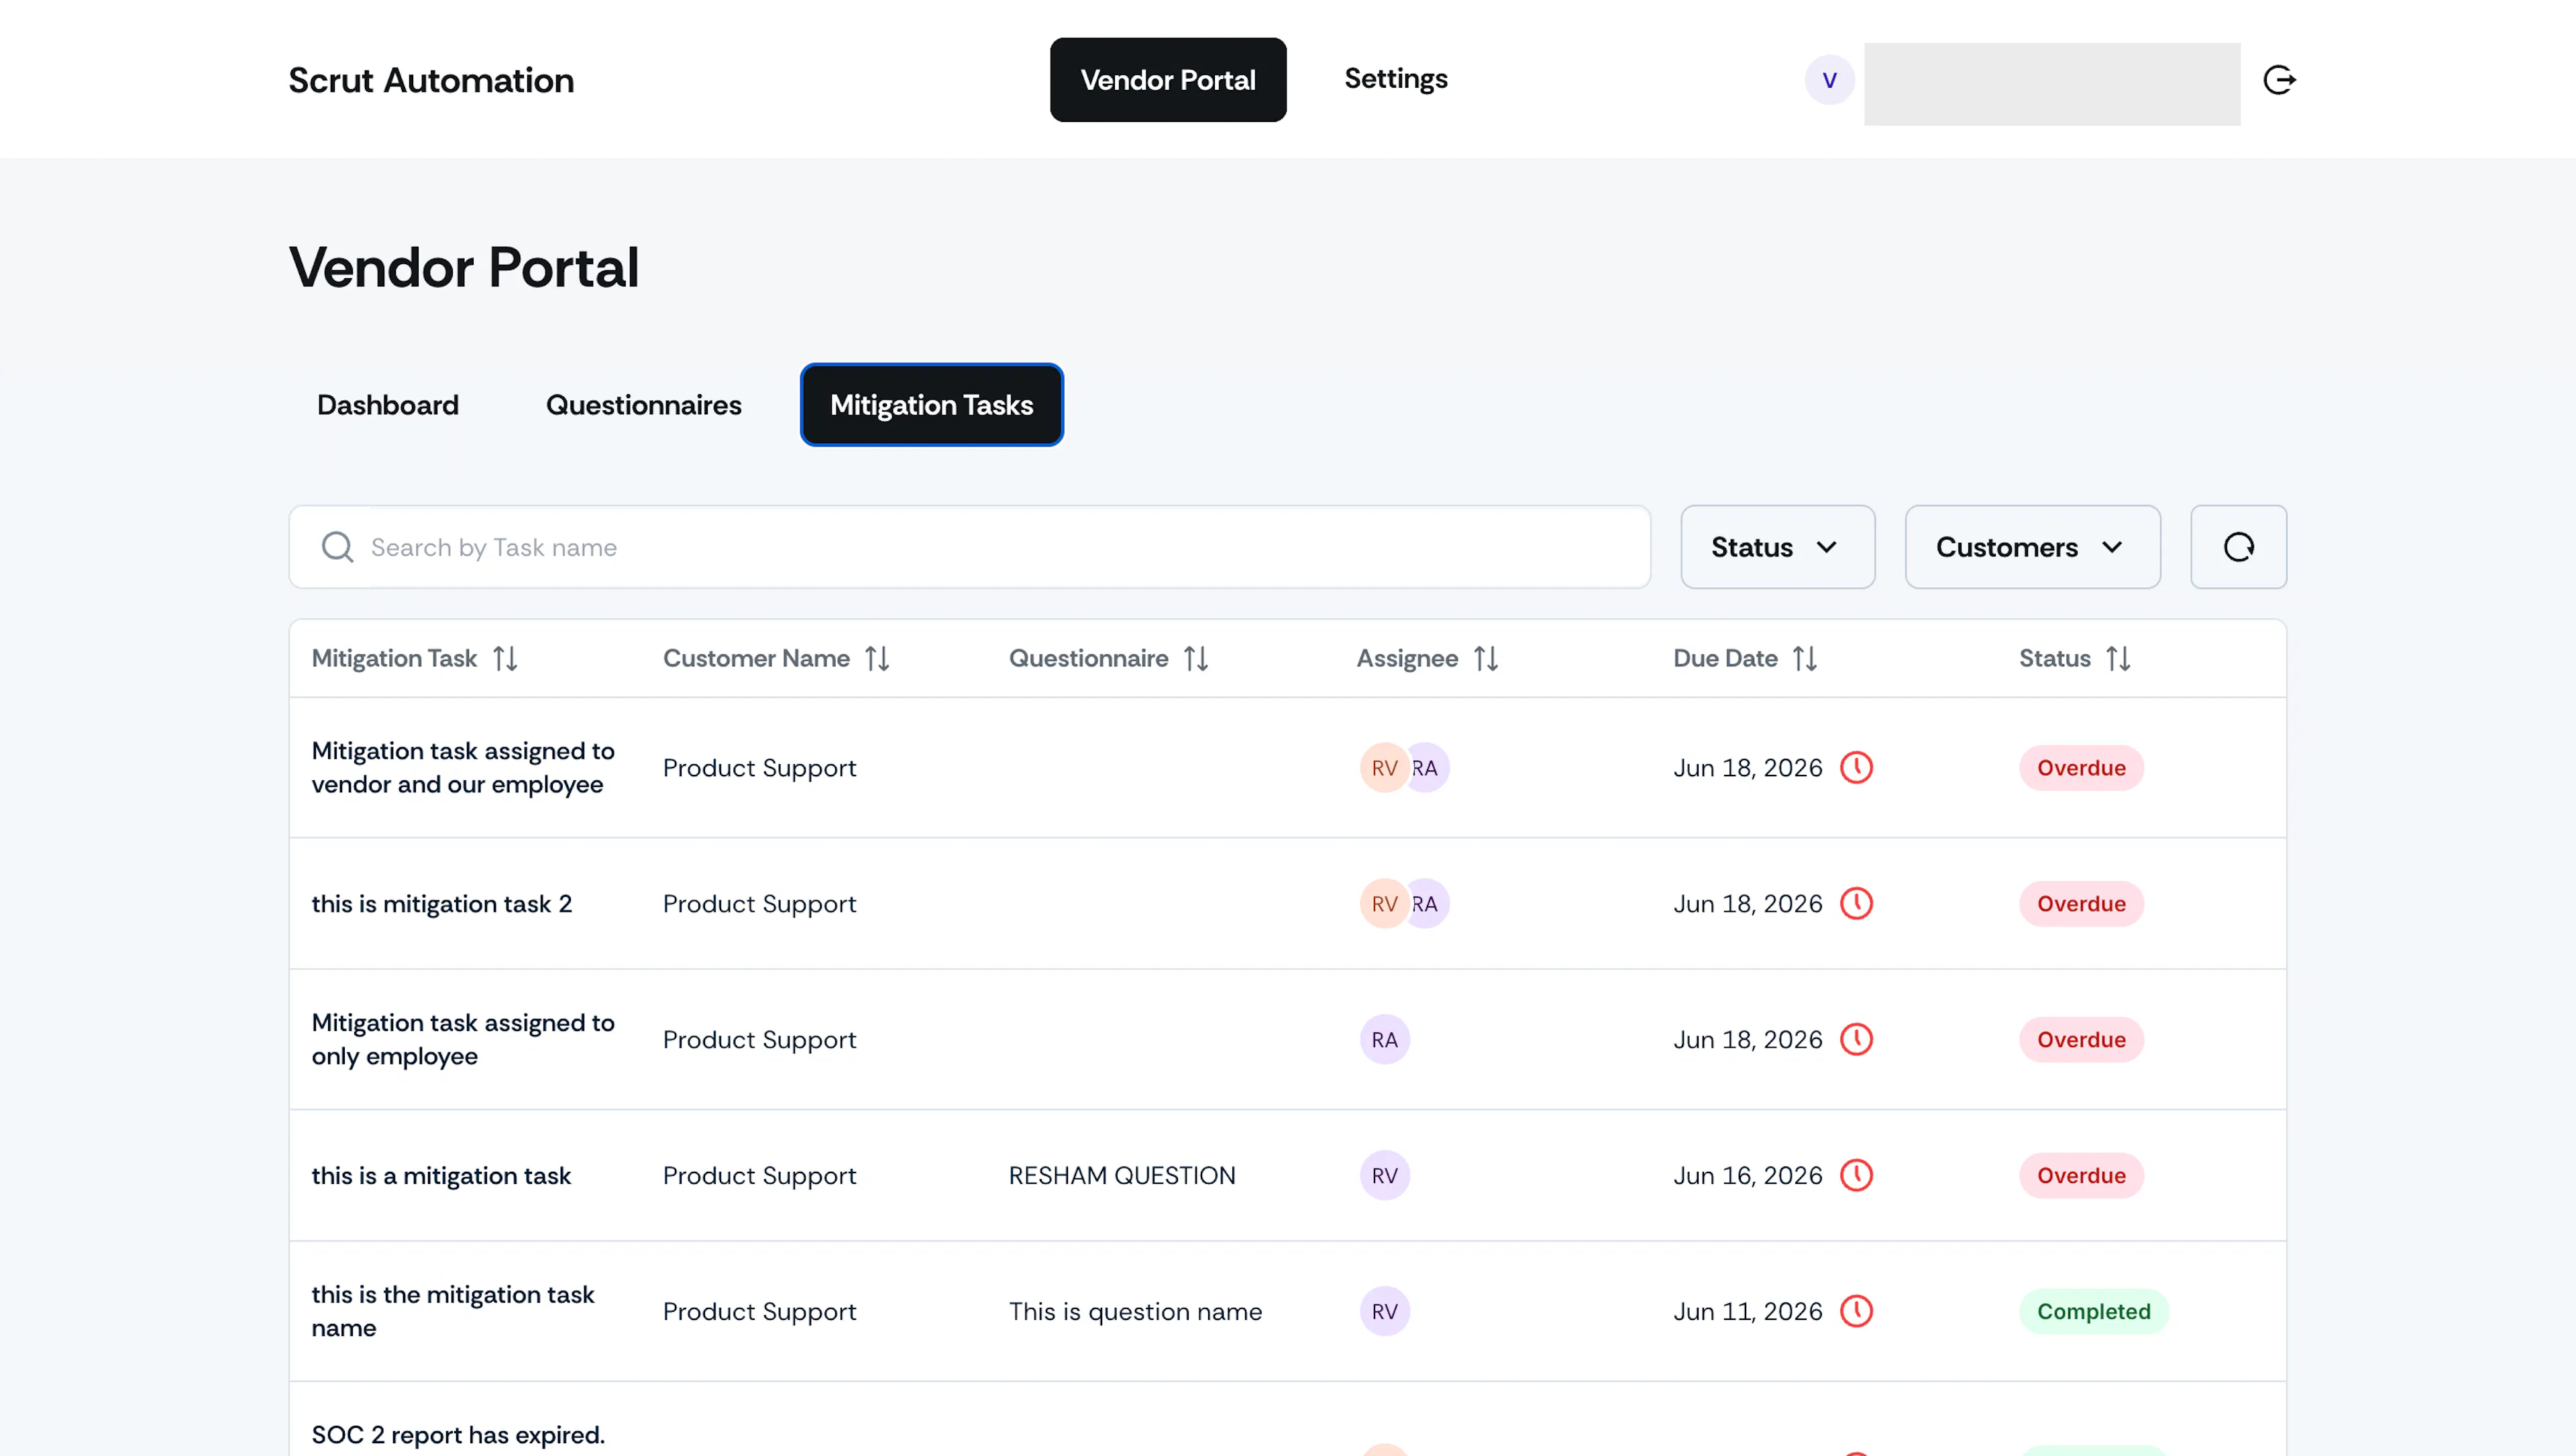Focus the Search by Task name field
The image size is (2576, 1456).
tap(969, 547)
